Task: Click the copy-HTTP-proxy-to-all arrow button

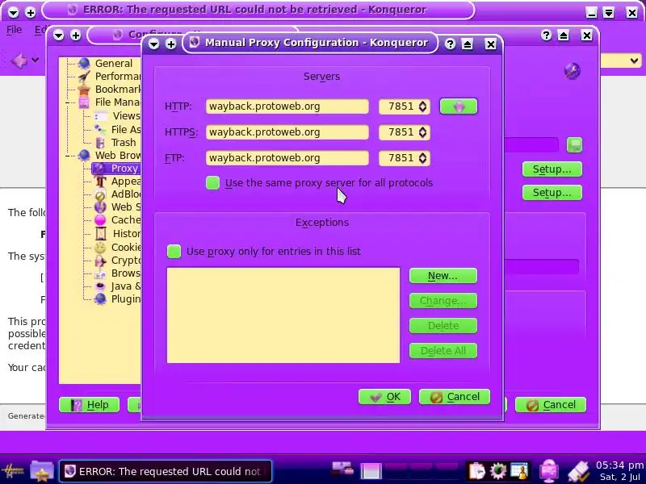Action: click(x=458, y=106)
